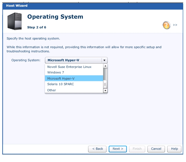Pick Solaris 10 SPARC option
The width and height of the screenshot is (186, 162).
pos(74,84)
